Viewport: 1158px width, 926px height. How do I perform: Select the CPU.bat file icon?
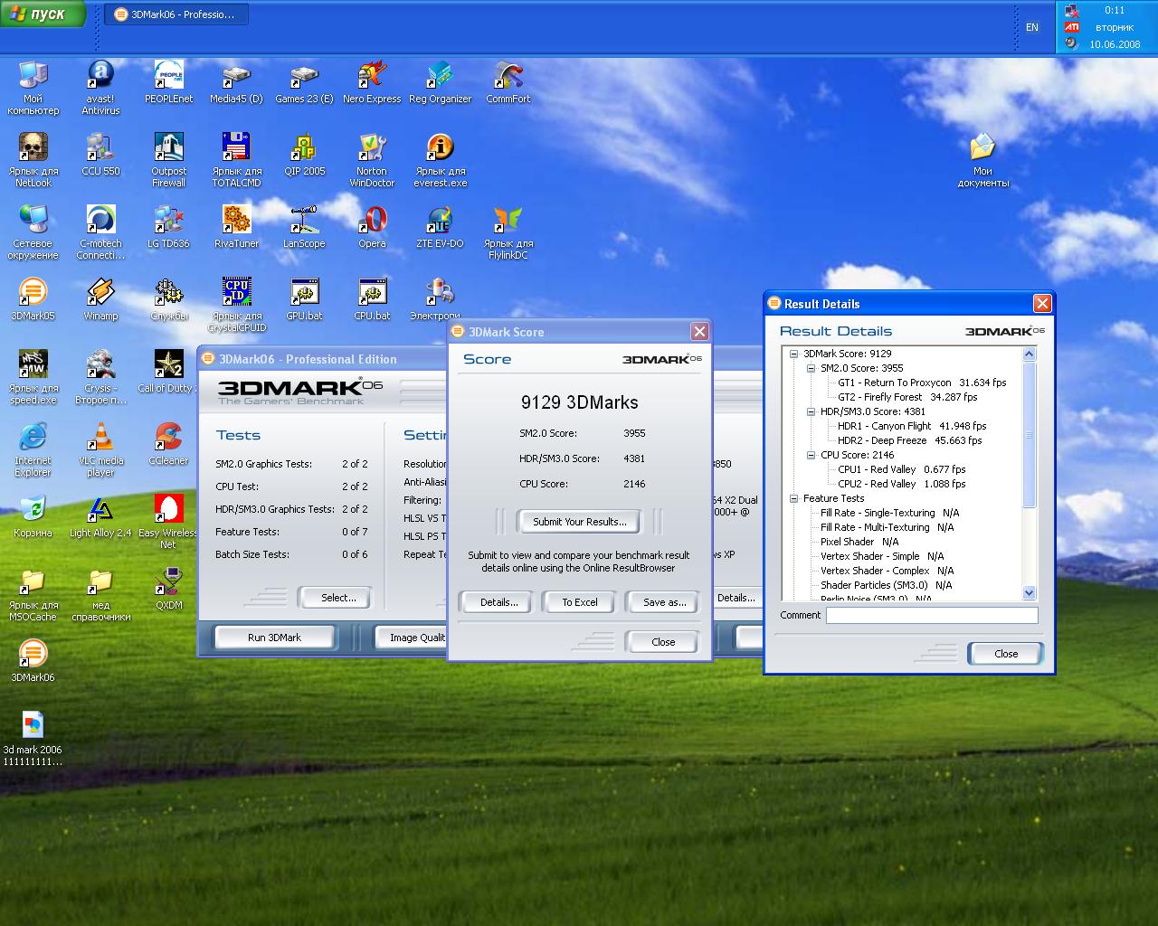tap(372, 299)
